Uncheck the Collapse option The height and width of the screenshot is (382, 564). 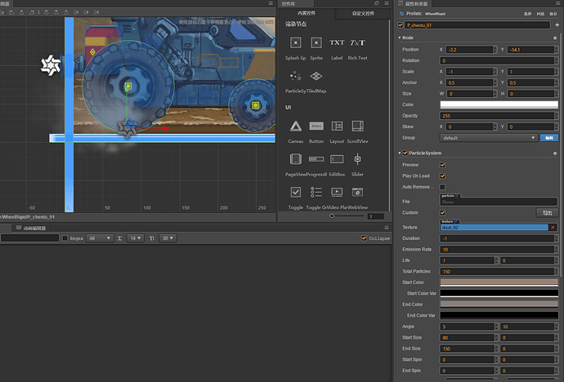[x=364, y=238]
